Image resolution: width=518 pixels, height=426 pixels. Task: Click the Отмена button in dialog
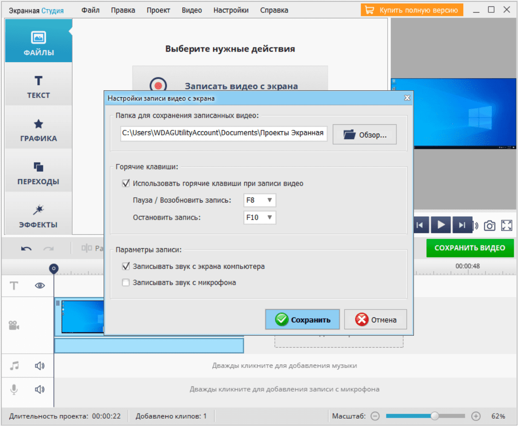pos(376,320)
